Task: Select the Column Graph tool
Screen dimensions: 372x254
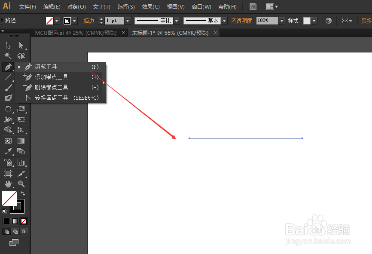Action: (21, 162)
